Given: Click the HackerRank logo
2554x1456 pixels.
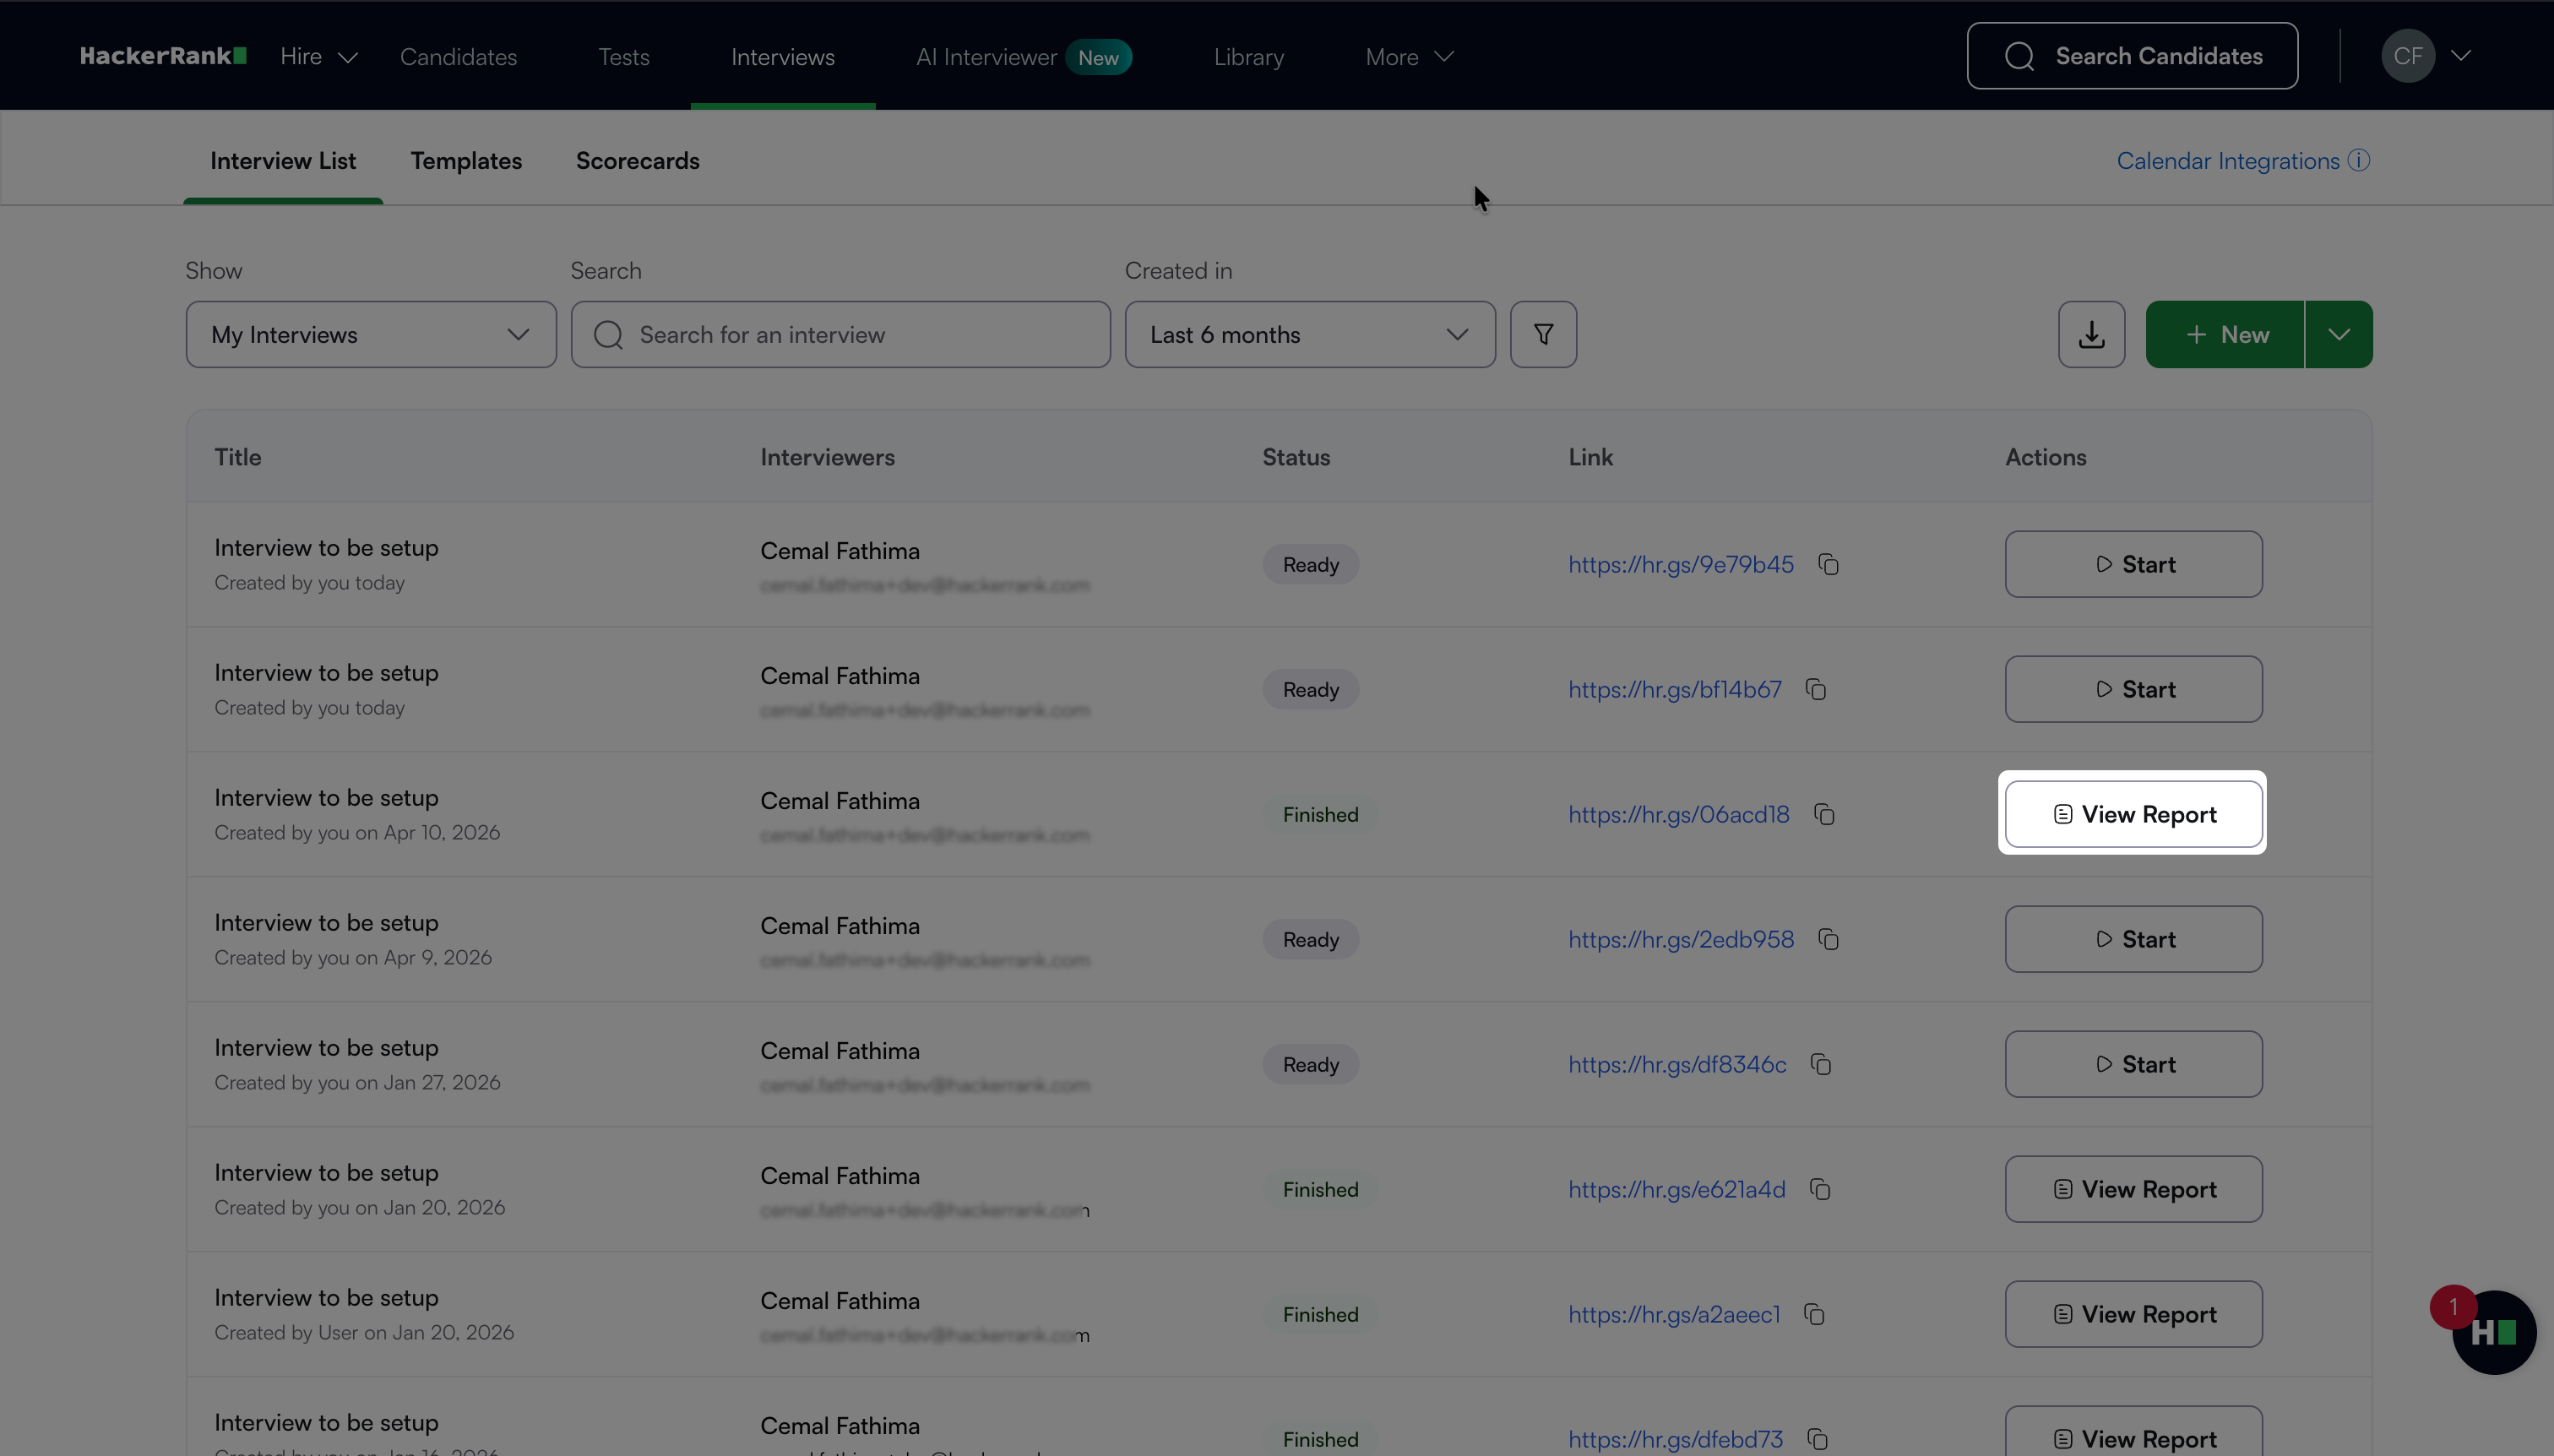Looking at the screenshot, I should (163, 56).
